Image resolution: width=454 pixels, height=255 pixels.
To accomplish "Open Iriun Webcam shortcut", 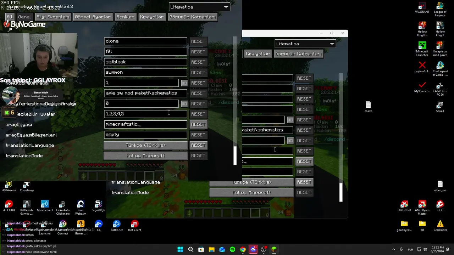I will (x=81, y=208).
